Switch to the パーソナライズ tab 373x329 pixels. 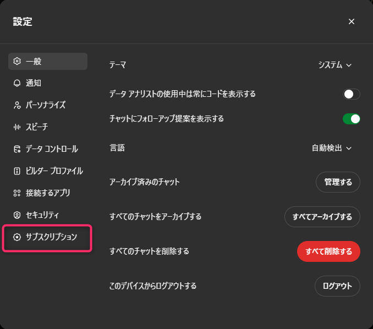coord(48,105)
